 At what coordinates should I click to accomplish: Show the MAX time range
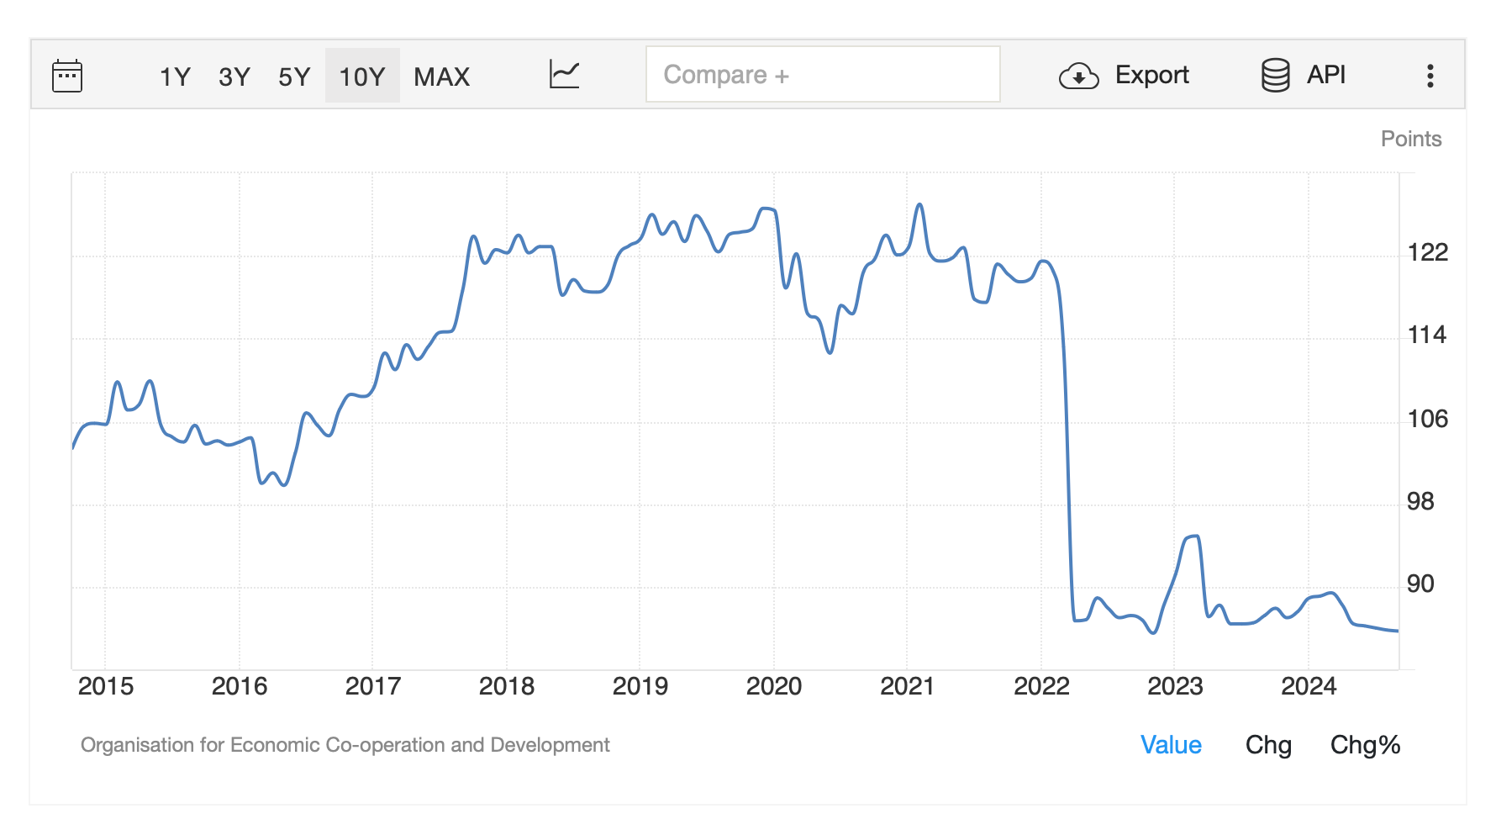click(441, 77)
